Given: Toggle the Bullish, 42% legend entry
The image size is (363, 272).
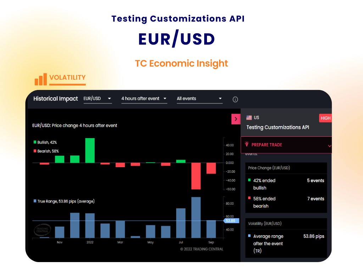Looking at the screenshot, I should (45, 142).
